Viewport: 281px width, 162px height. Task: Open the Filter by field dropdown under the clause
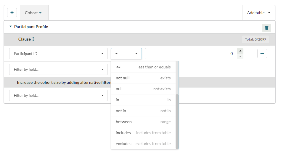click(x=58, y=69)
